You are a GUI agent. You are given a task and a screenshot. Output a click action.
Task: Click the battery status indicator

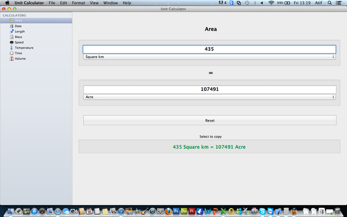pyautogui.click(x=284, y=3)
